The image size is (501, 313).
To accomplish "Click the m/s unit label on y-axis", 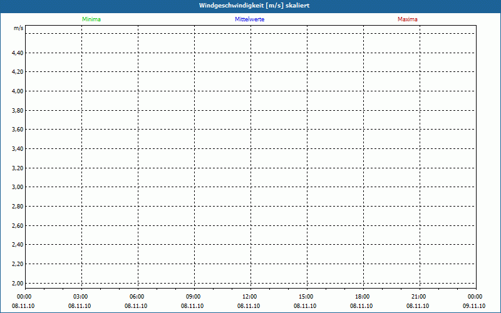I will (x=19, y=29).
